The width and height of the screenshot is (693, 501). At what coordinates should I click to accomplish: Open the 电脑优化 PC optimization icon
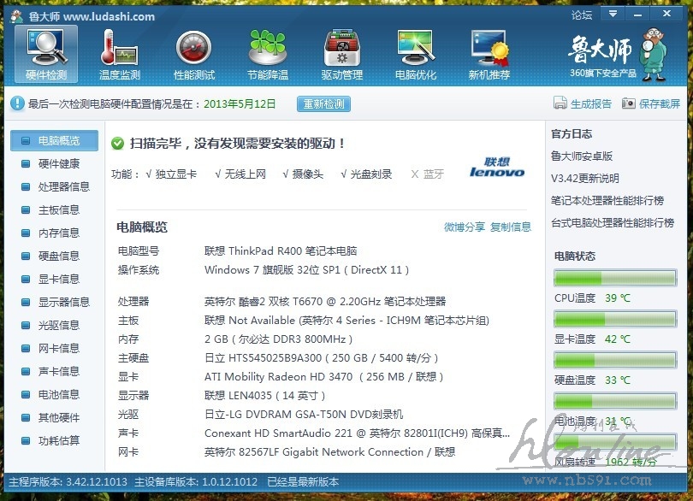416,54
